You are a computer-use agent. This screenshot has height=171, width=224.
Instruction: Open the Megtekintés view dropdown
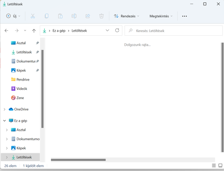click(x=161, y=16)
